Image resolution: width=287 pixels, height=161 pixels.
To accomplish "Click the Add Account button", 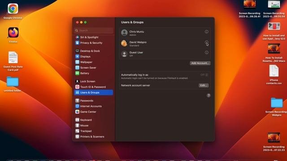I will [200, 63].
